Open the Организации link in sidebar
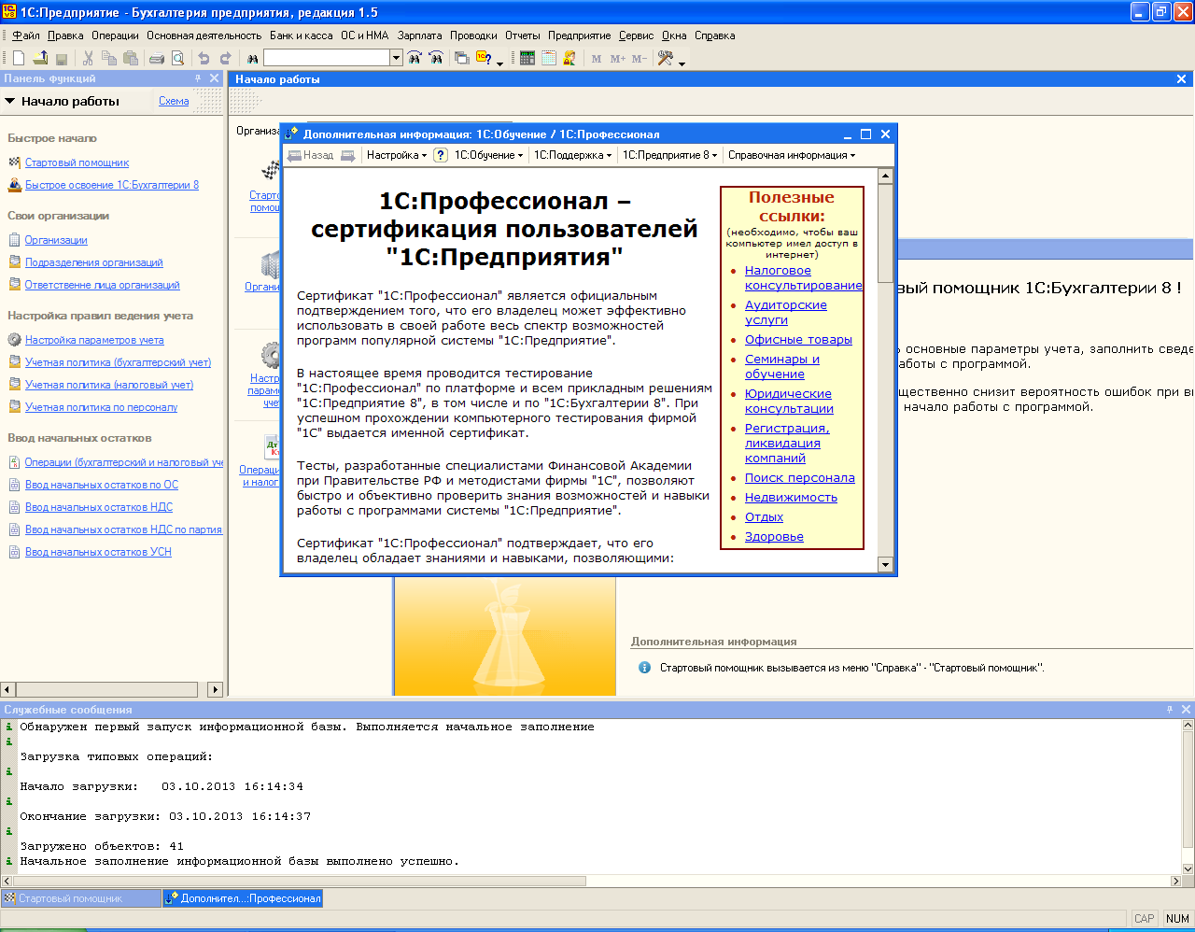Viewport: 1195px width, 932px height. pyautogui.click(x=56, y=240)
